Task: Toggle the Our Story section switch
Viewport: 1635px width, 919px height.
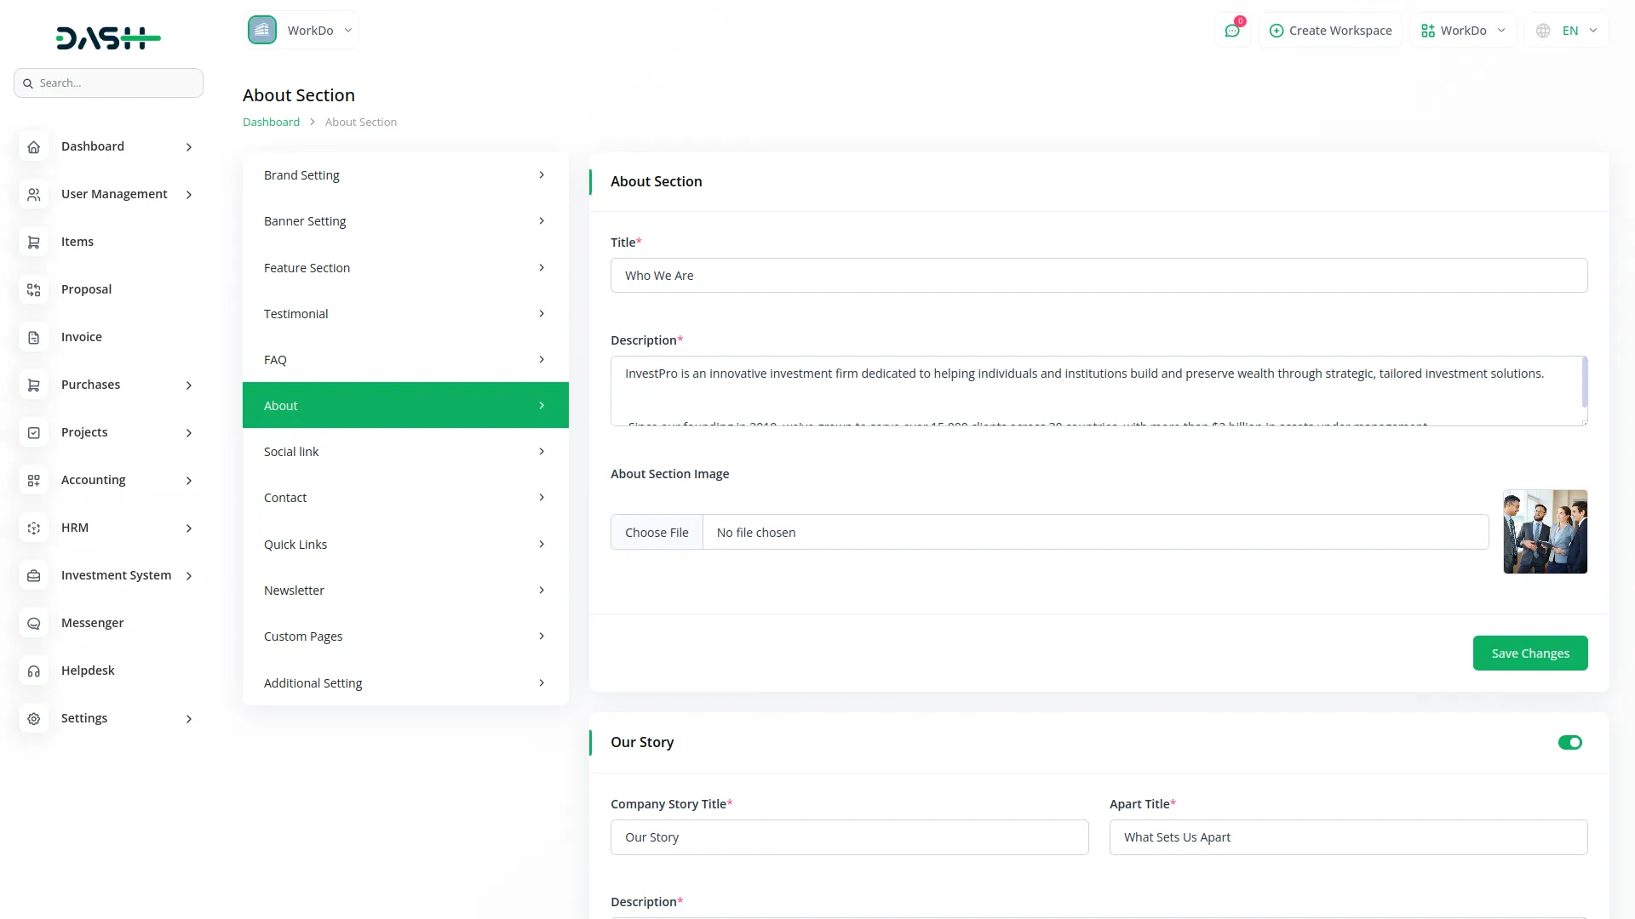Action: (x=1569, y=743)
